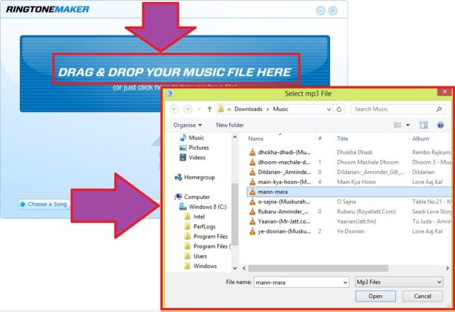This screenshot has height=312, width=455.
Task: Open the help question mark icon
Action: point(440,125)
